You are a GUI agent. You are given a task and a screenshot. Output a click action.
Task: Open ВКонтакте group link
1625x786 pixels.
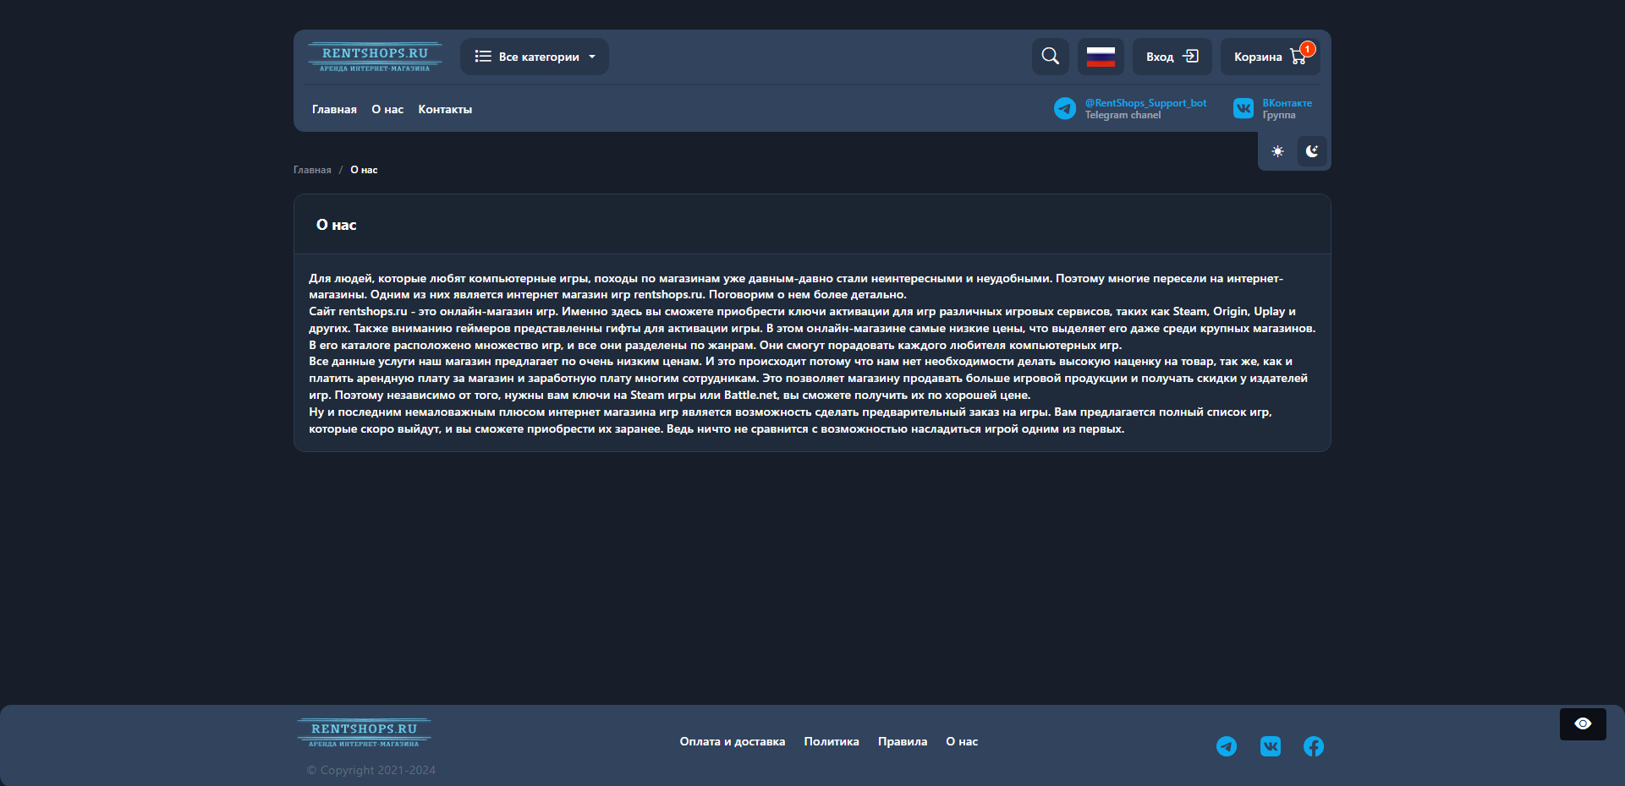tap(1287, 103)
